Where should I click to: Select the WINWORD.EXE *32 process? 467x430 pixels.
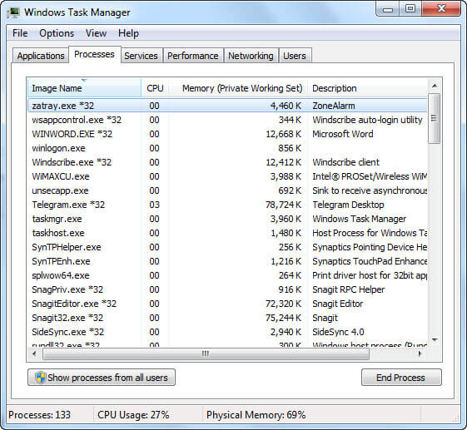227,134
